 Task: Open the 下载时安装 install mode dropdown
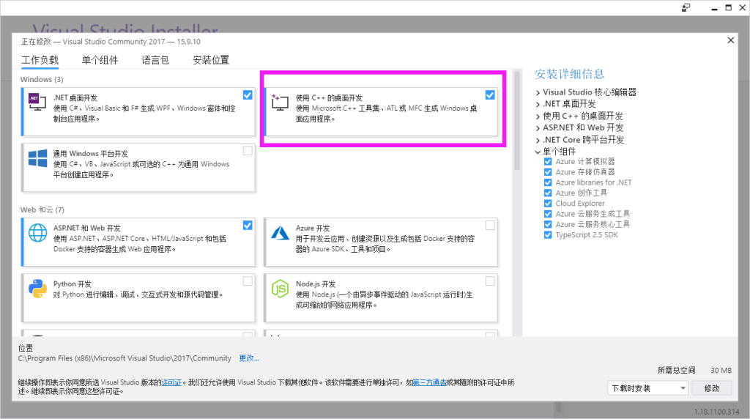coord(647,388)
